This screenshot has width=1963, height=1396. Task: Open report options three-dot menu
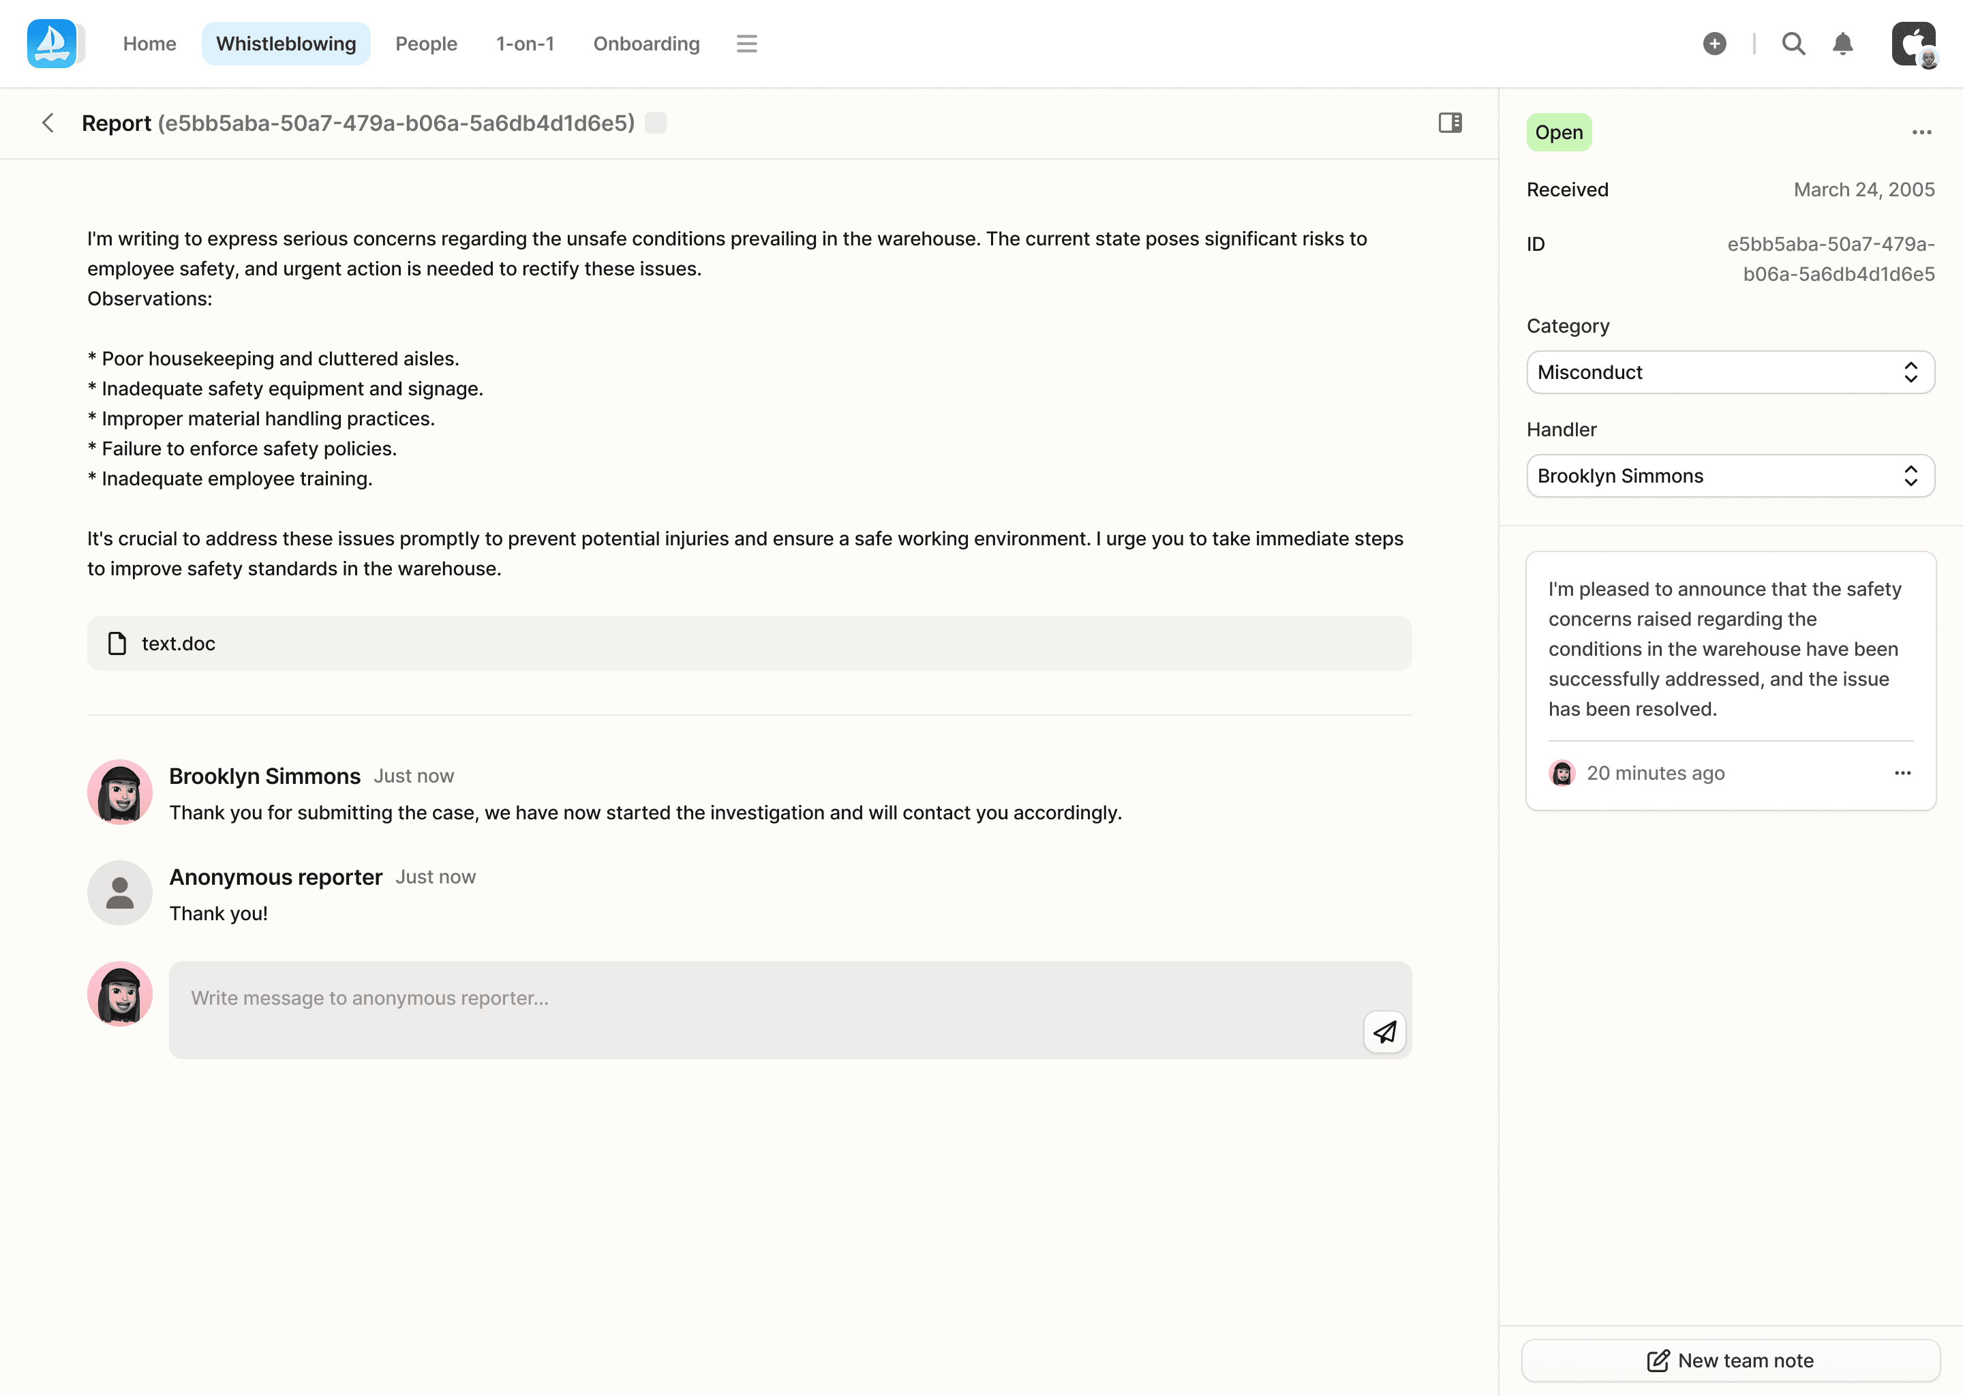point(1921,132)
